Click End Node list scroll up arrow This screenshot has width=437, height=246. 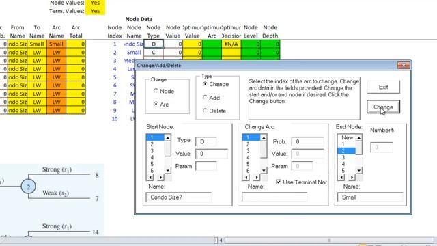pos(359,138)
